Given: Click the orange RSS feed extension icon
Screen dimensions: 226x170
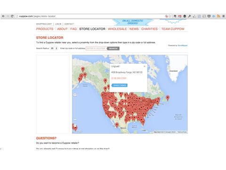Looking at the screenshot, I should pos(218,16).
